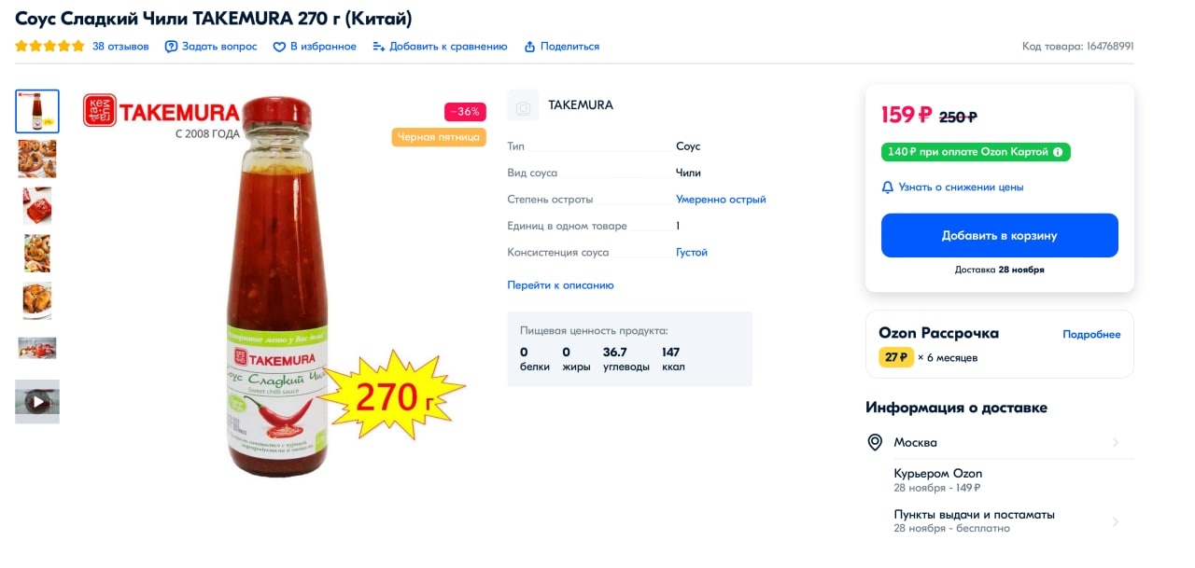Open Подробнее for Ozon Рассрочка
This screenshot has width=1195, height=568.
(1091, 335)
